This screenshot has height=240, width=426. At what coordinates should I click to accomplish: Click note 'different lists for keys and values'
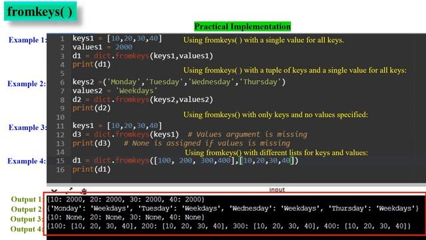[276, 153]
